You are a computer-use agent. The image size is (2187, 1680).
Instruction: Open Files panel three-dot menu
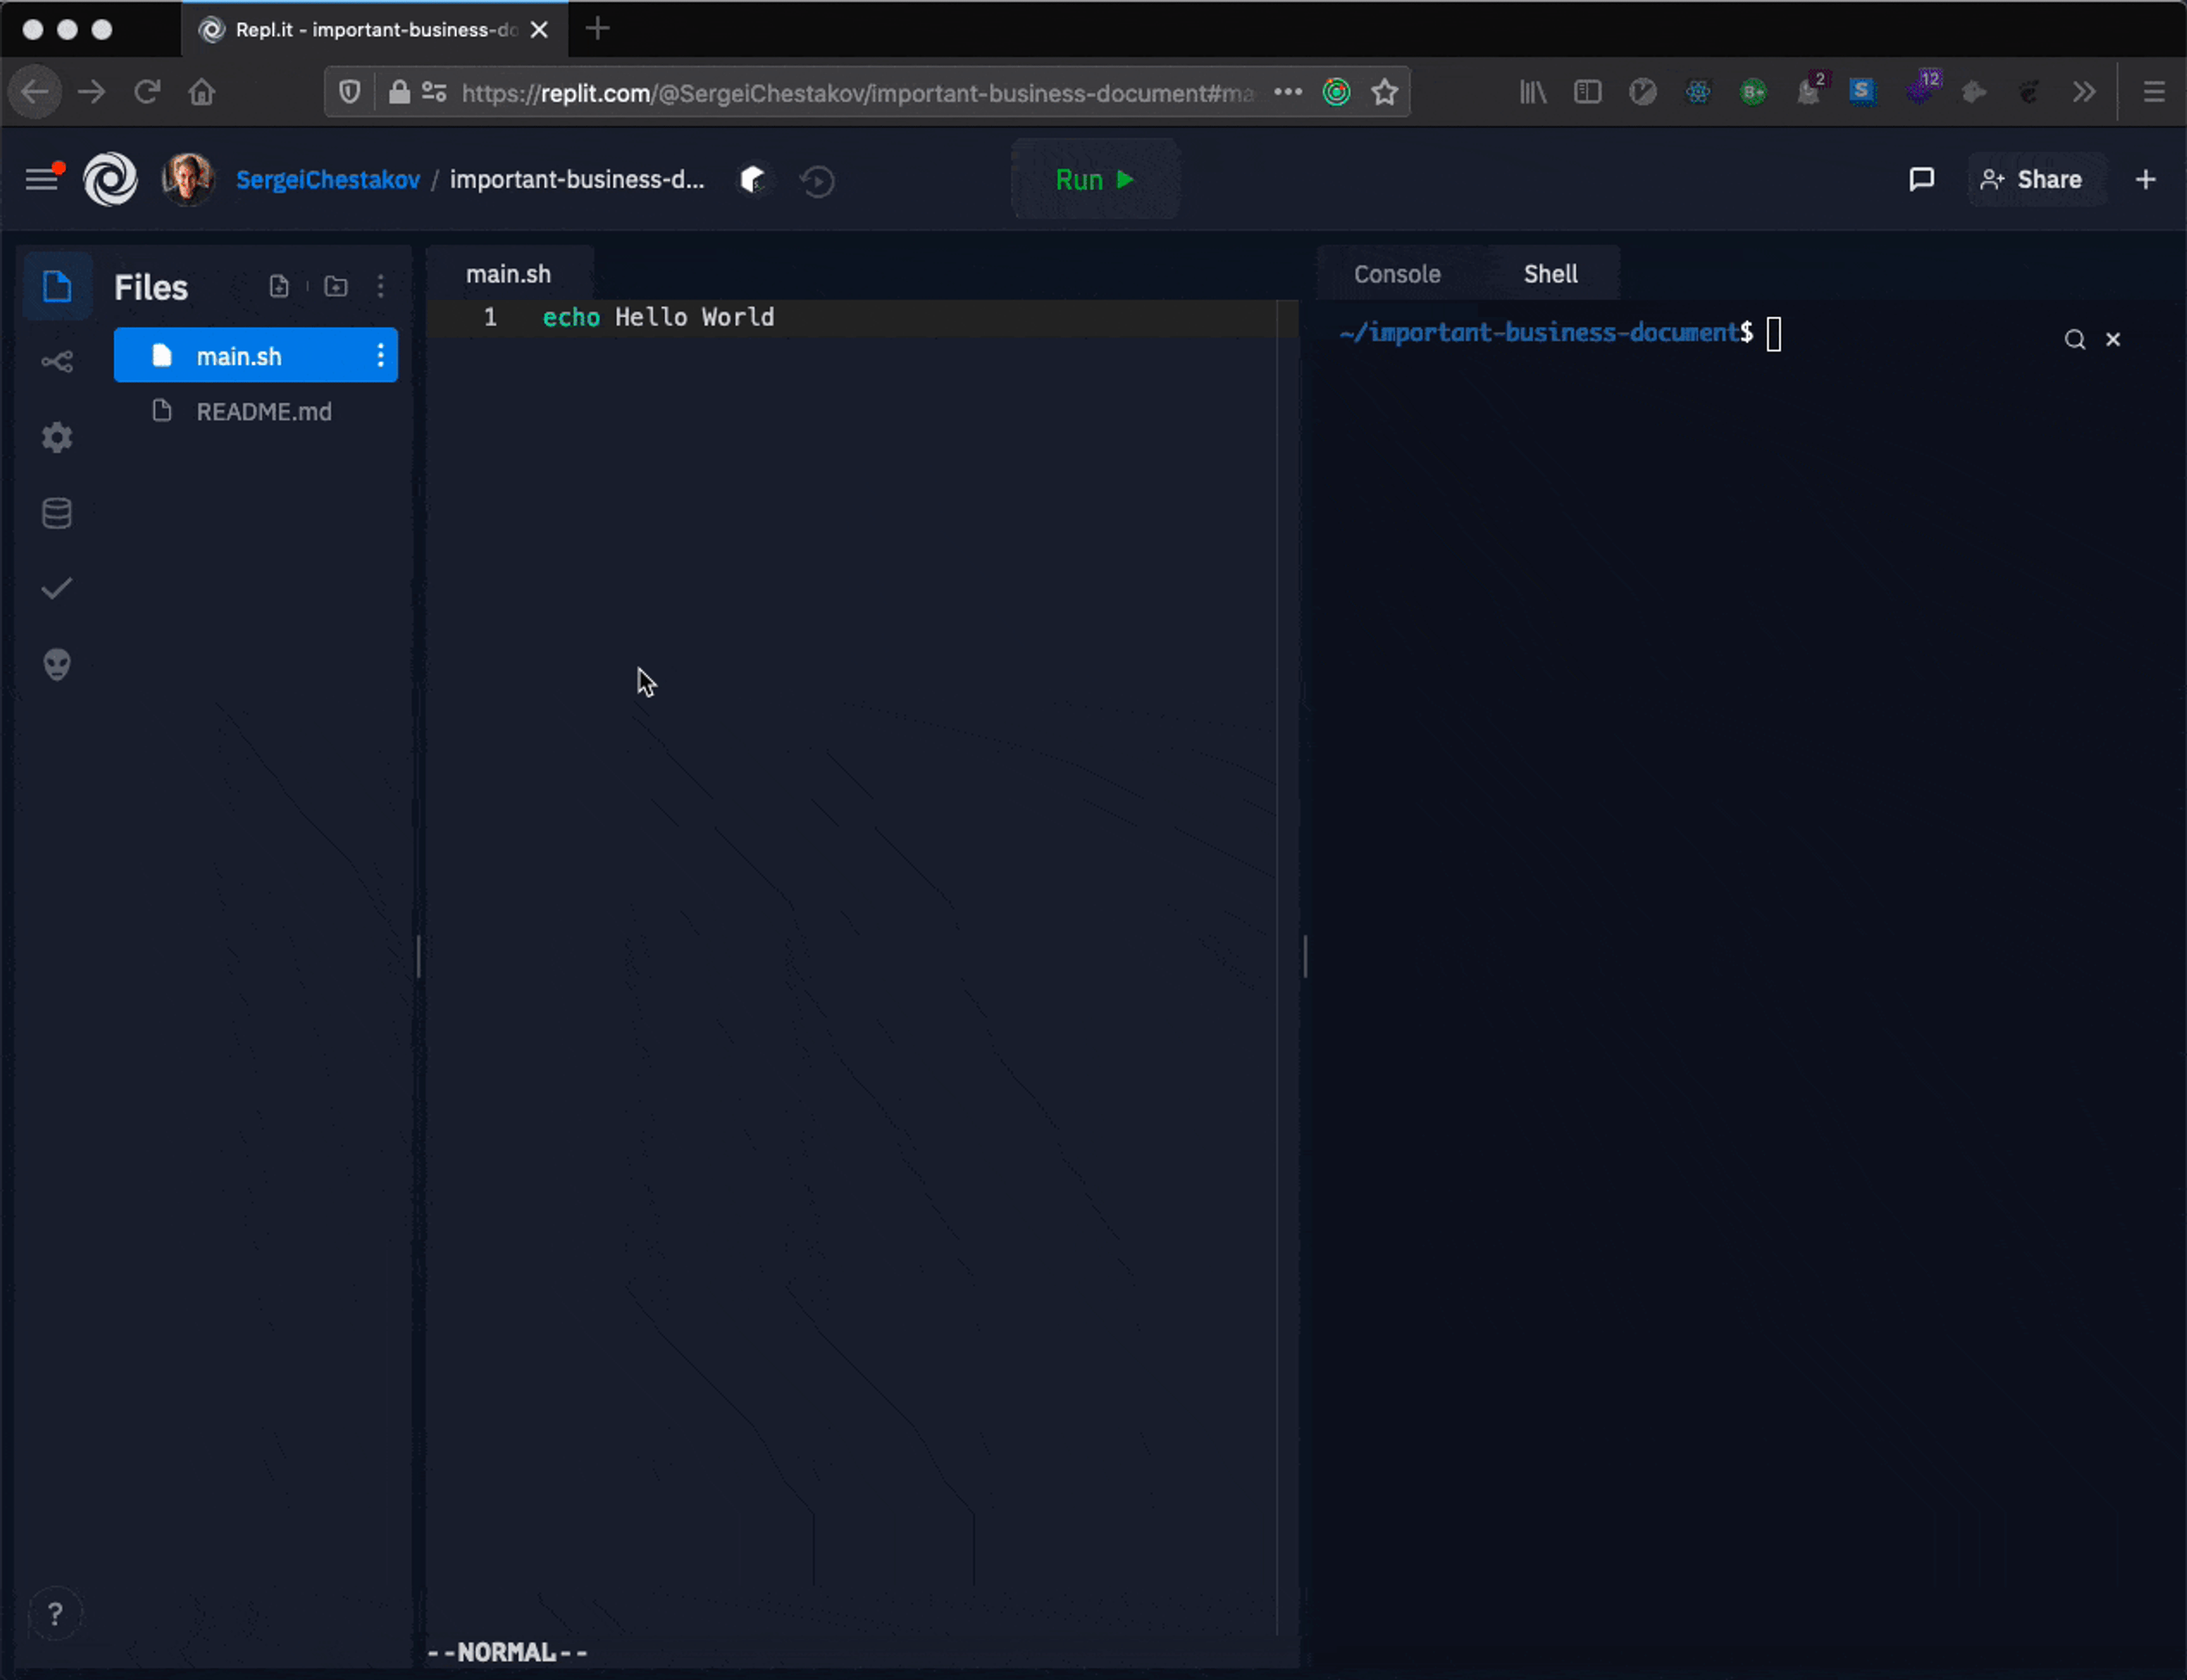point(380,287)
